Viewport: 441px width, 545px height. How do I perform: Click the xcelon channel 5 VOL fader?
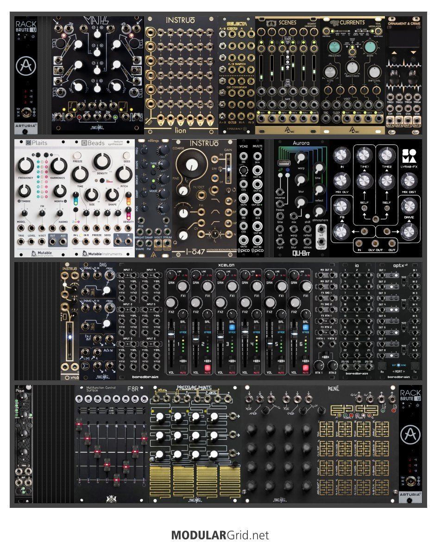point(270,343)
